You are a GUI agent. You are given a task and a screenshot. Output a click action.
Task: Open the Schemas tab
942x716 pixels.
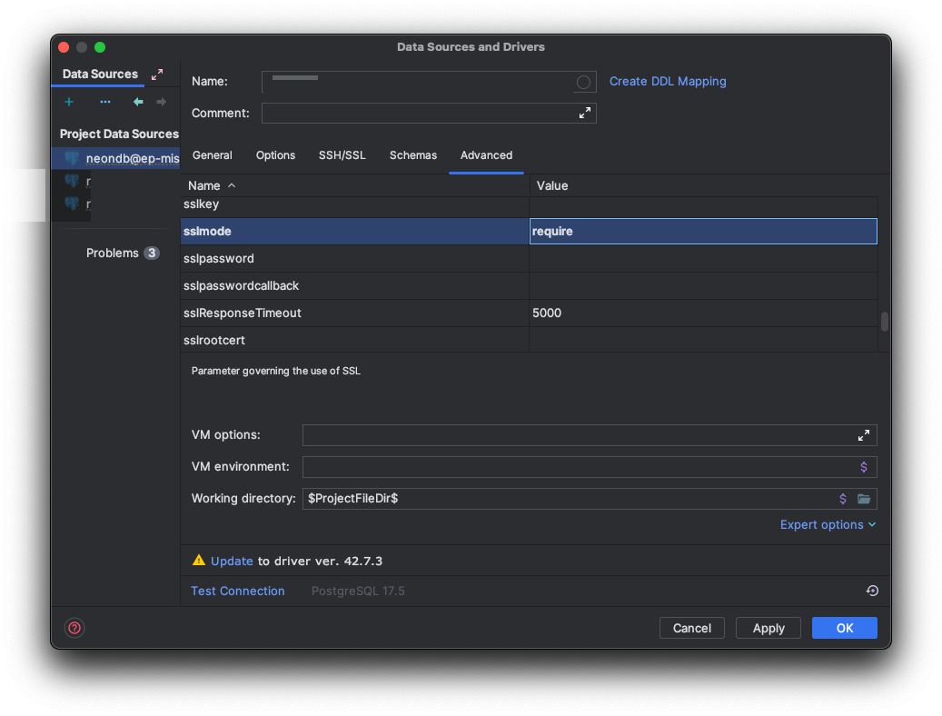coord(413,155)
